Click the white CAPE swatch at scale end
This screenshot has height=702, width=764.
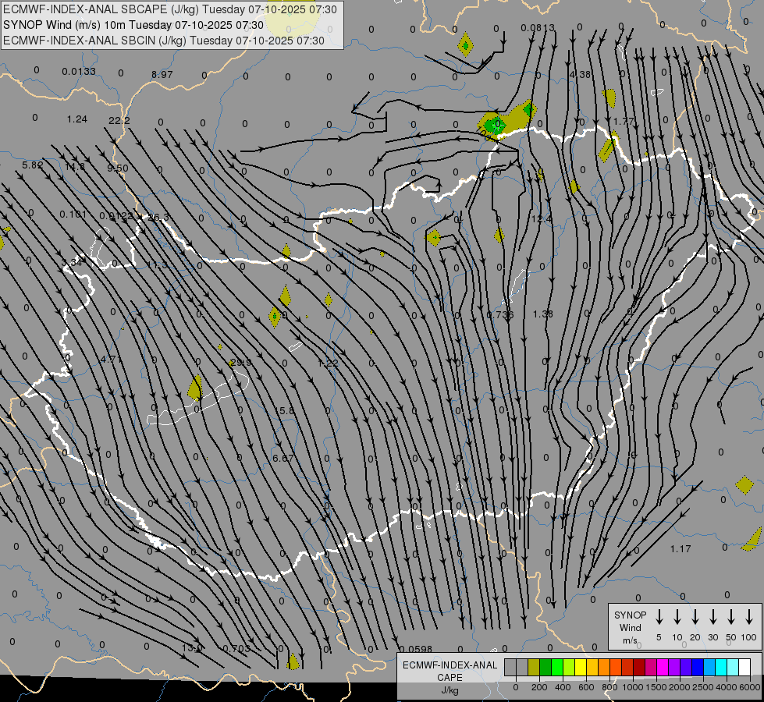tap(744, 667)
